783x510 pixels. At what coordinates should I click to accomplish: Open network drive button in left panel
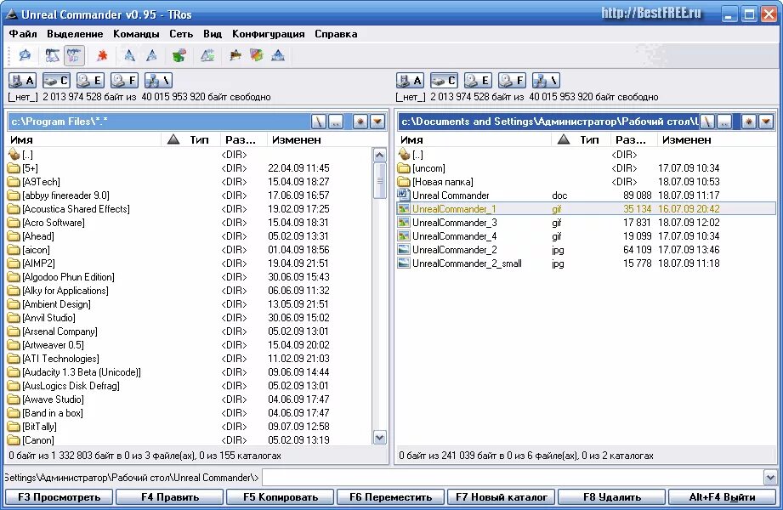158,81
